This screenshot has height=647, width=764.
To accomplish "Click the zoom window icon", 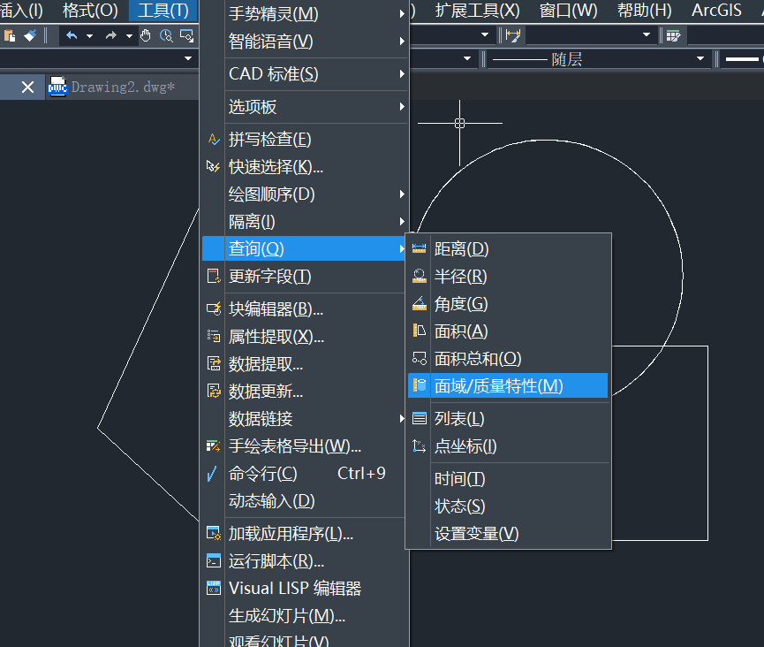I will [186, 35].
